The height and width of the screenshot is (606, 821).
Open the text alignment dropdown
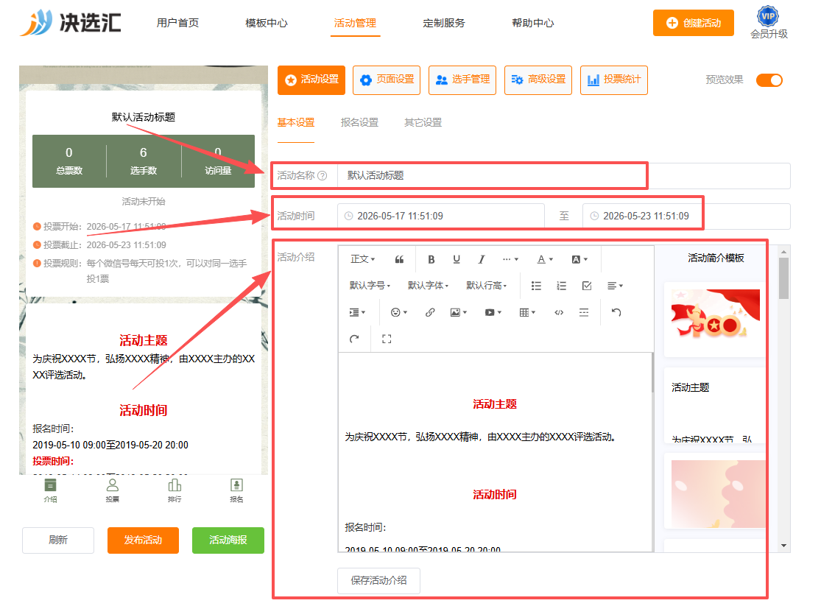[615, 286]
